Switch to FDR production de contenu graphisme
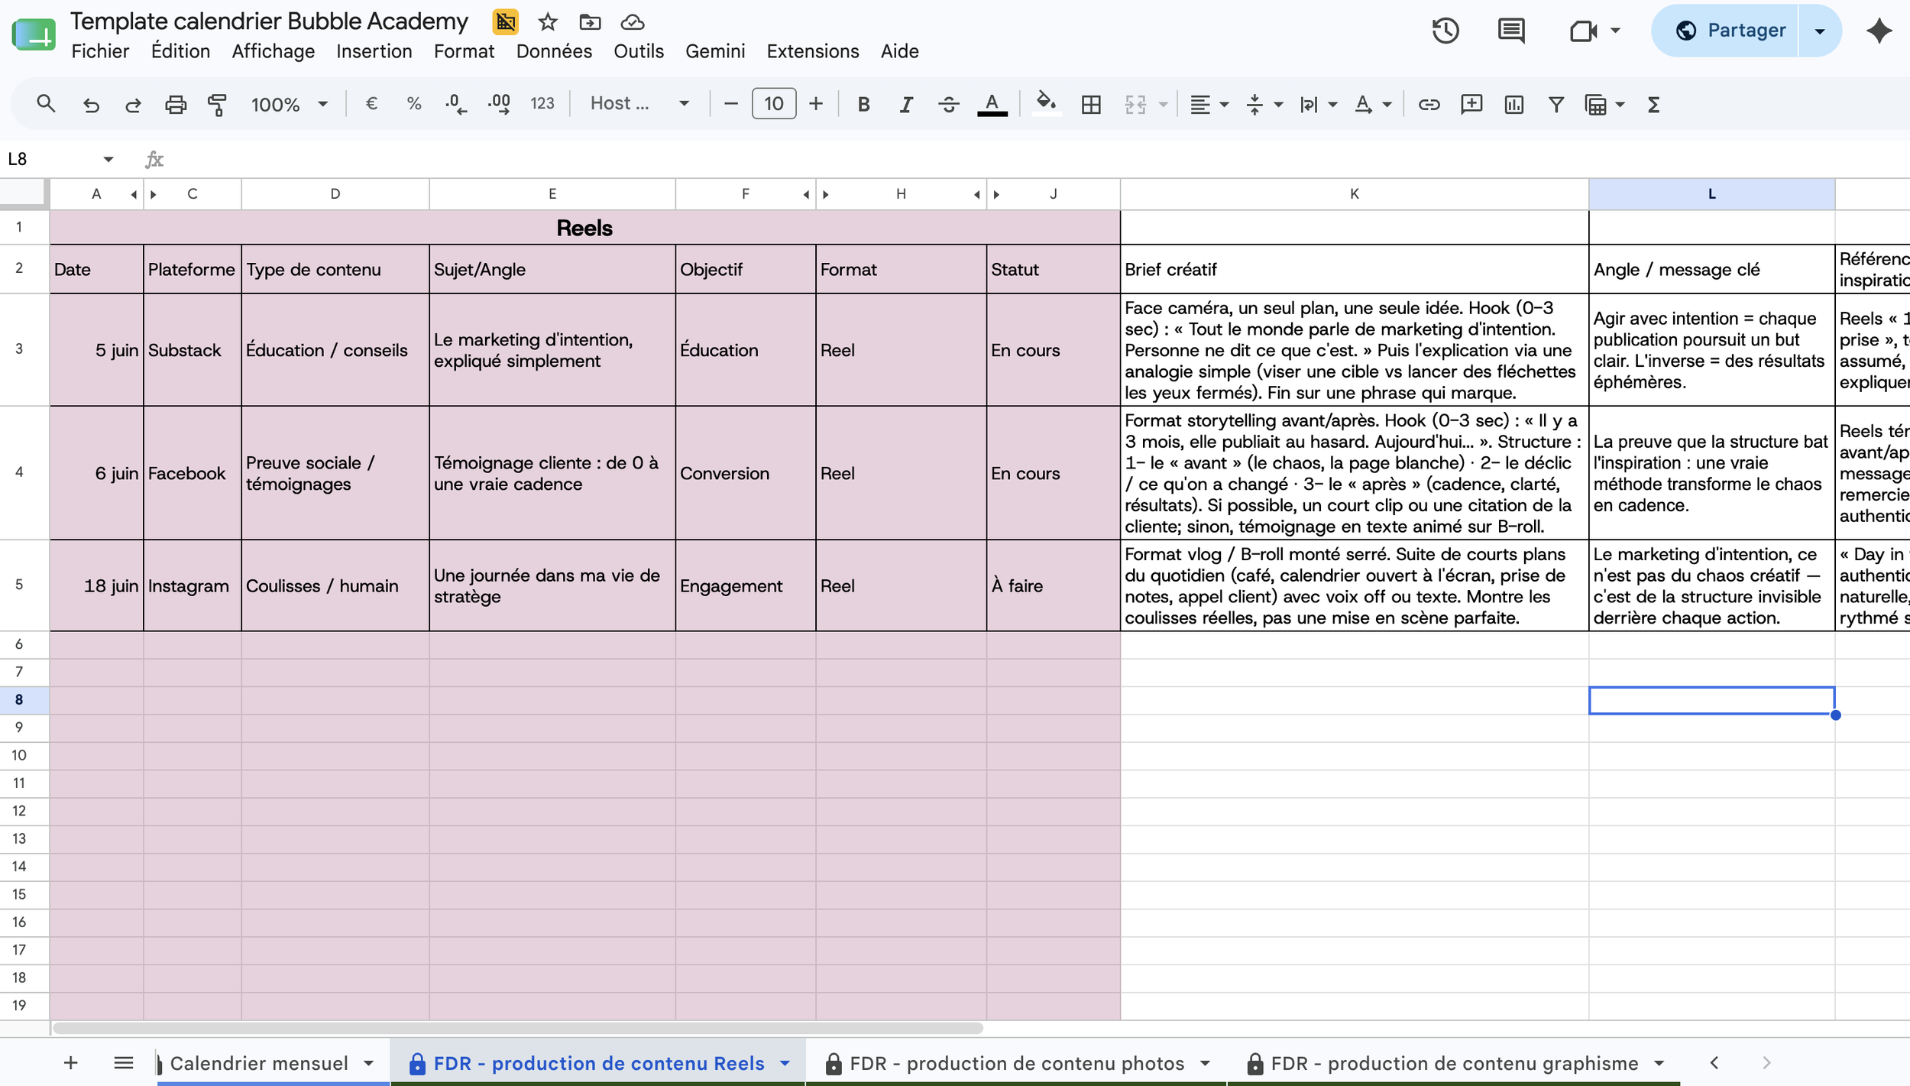Viewport: 1910px width, 1086px height. click(x=1454, y=1062)
